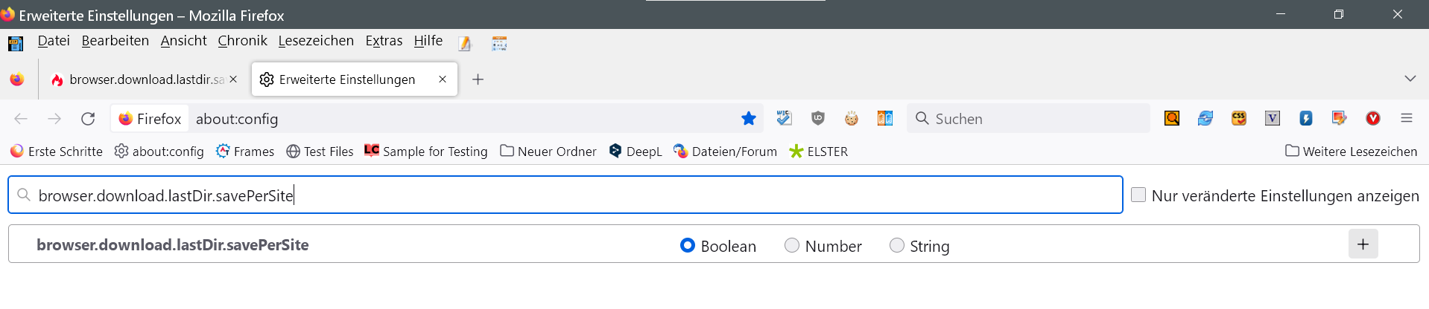The image size is (1429, 309).
Task: Open Weitere Lesezeichen folder
Action: click(x=1352, y=152)
